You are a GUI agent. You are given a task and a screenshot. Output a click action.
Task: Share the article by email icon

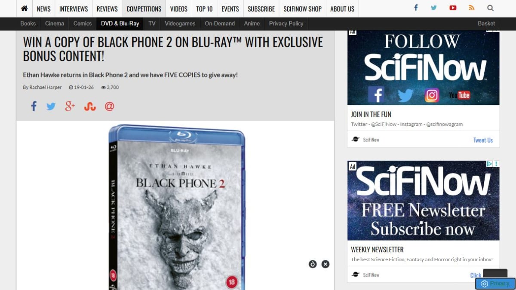(x=110, y=107)
